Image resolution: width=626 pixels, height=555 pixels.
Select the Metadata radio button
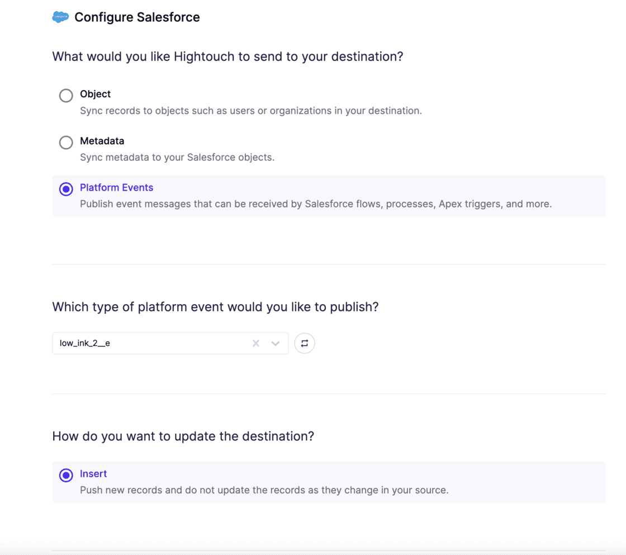tap(66, 142)
